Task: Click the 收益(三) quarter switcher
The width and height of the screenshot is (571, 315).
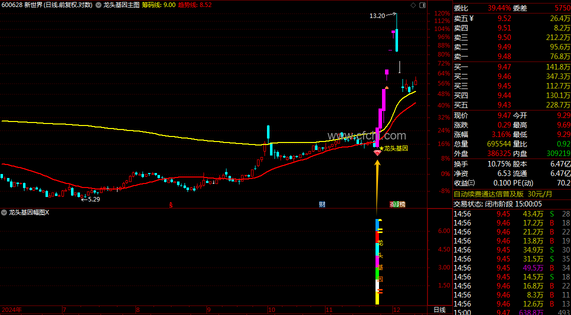Action: 464,183
